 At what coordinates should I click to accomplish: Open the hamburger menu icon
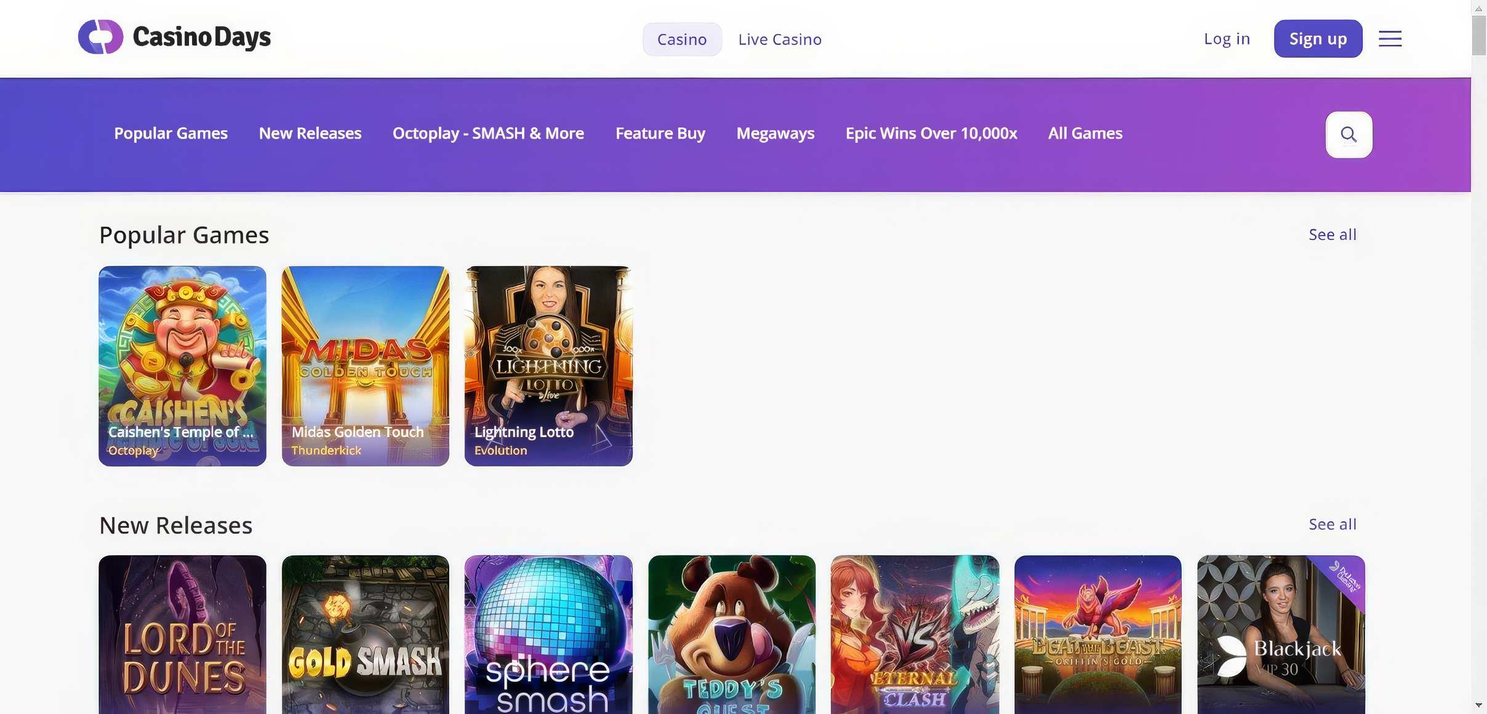point(1390,39)
